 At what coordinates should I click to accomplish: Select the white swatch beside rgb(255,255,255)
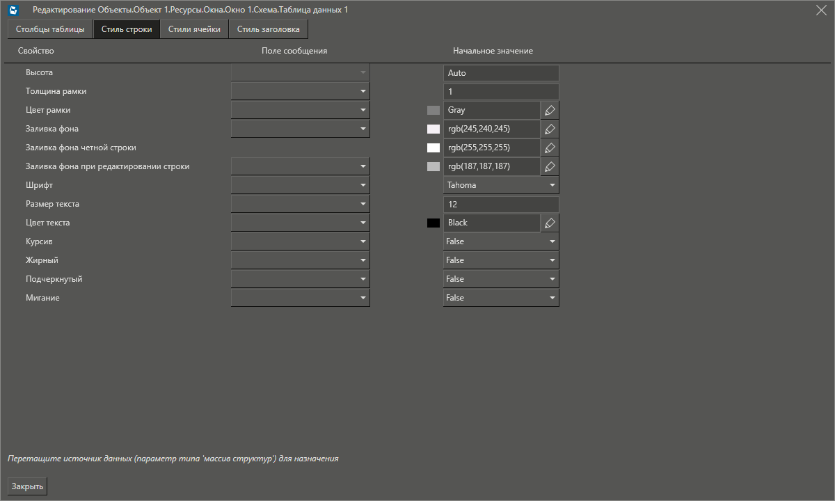coord(434,147)
